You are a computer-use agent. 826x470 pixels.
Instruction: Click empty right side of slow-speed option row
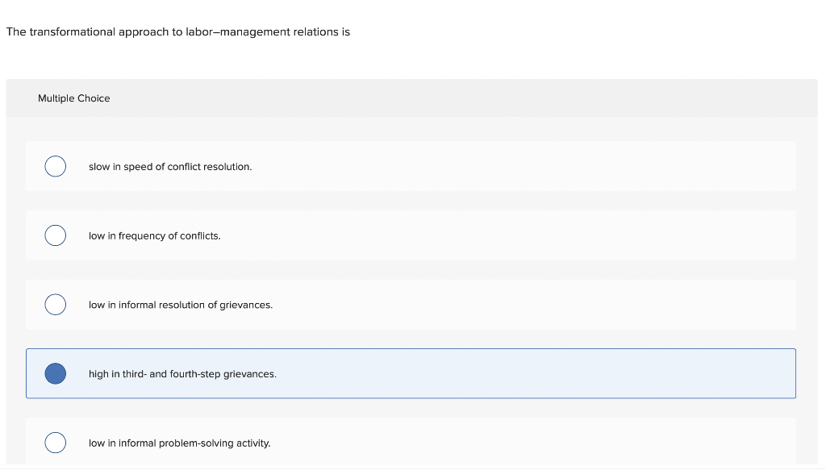(x=565, y=167)
